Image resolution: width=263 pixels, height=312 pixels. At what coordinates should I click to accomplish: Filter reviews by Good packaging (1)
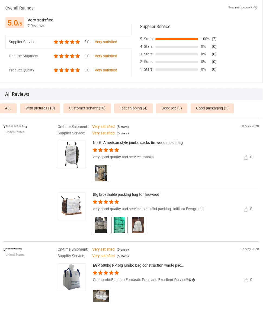pyautogui.click(x=212, y=108)
